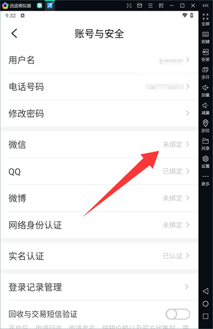Expand the QQ 已绑定 chevron
This screenshot has height=329, width=213.
click(x=187, y=171)
